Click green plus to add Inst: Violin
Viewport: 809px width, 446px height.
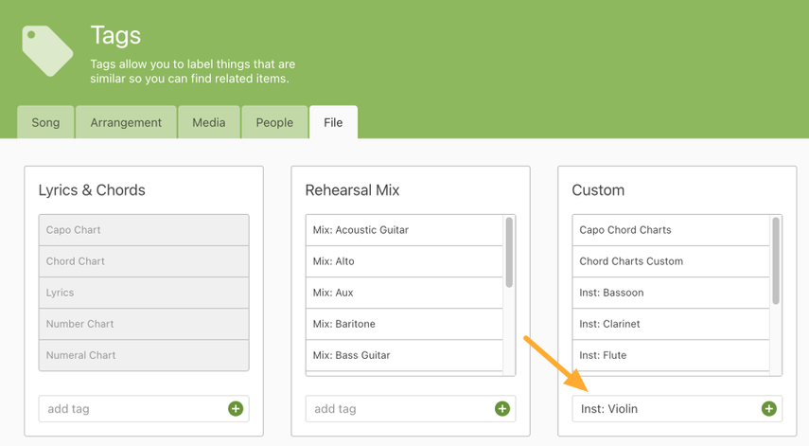click(768, 409)
